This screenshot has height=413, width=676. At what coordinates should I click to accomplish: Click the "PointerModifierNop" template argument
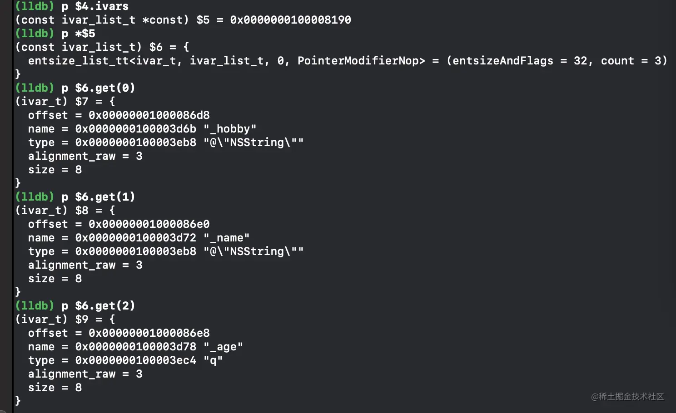[361, 61]
